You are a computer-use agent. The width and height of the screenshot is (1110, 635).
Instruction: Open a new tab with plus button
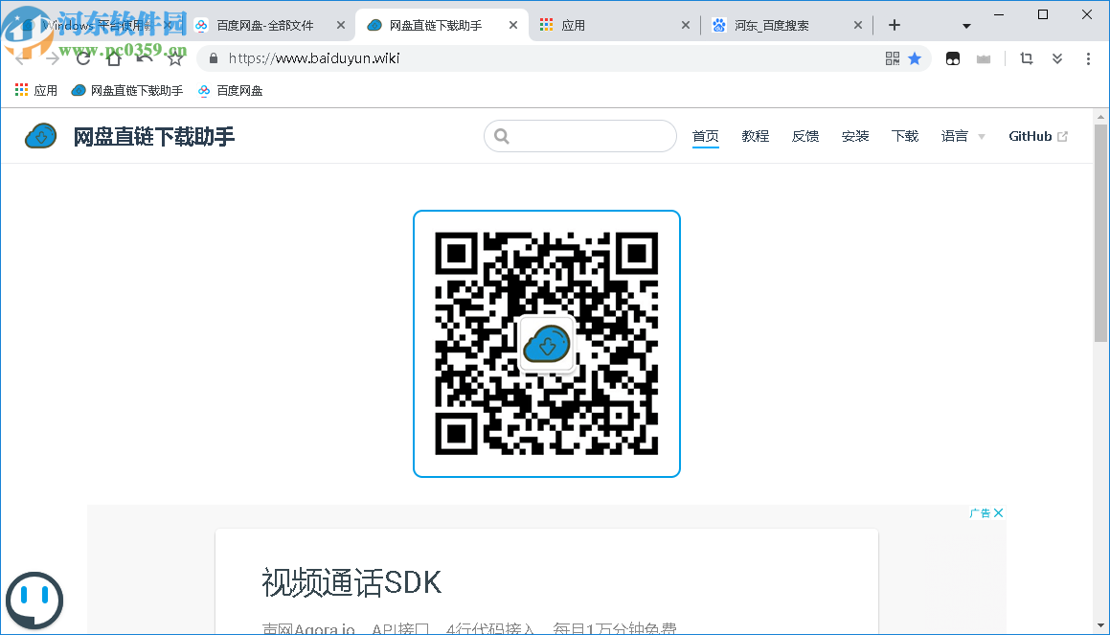[x=895, y=26]
